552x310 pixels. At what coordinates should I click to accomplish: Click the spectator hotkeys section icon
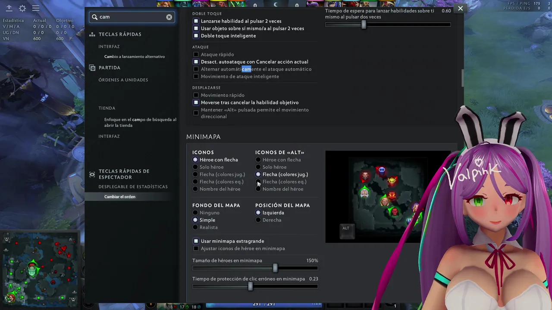[92, 174]
